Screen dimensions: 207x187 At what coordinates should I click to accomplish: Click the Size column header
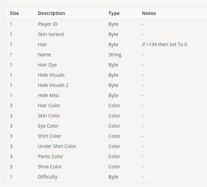(14, 13)
